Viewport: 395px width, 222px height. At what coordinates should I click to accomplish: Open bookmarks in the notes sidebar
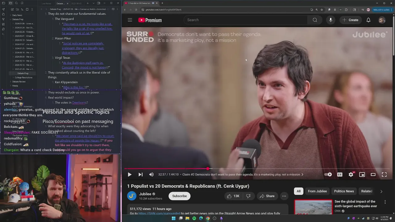click(22, 3)
